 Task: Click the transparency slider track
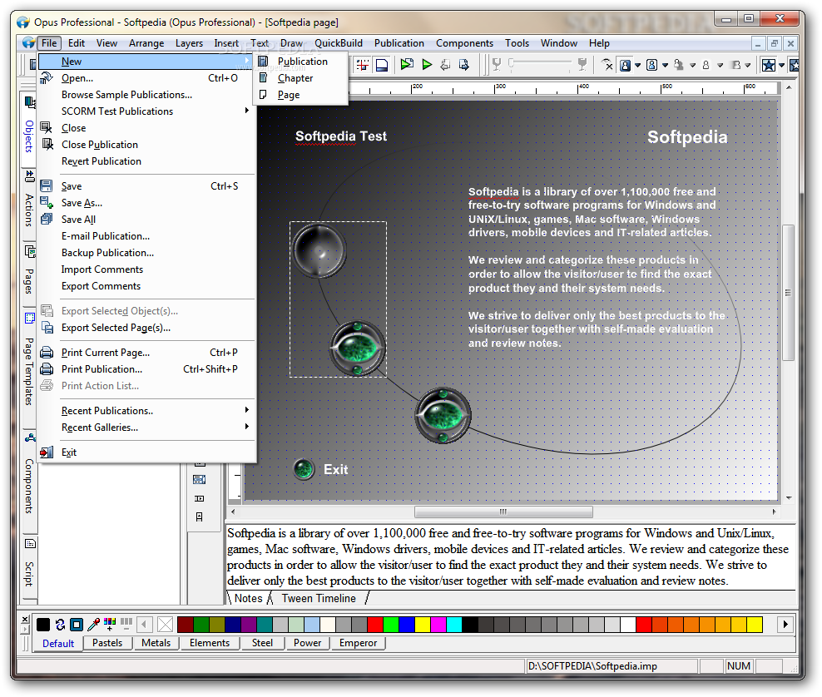tap(539, 64)
